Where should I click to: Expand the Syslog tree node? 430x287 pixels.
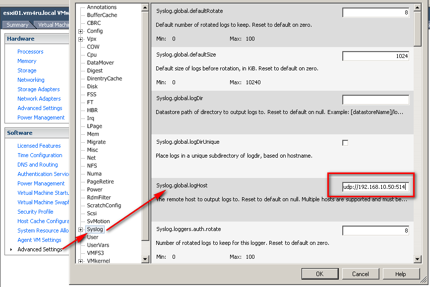coord(81,230)
